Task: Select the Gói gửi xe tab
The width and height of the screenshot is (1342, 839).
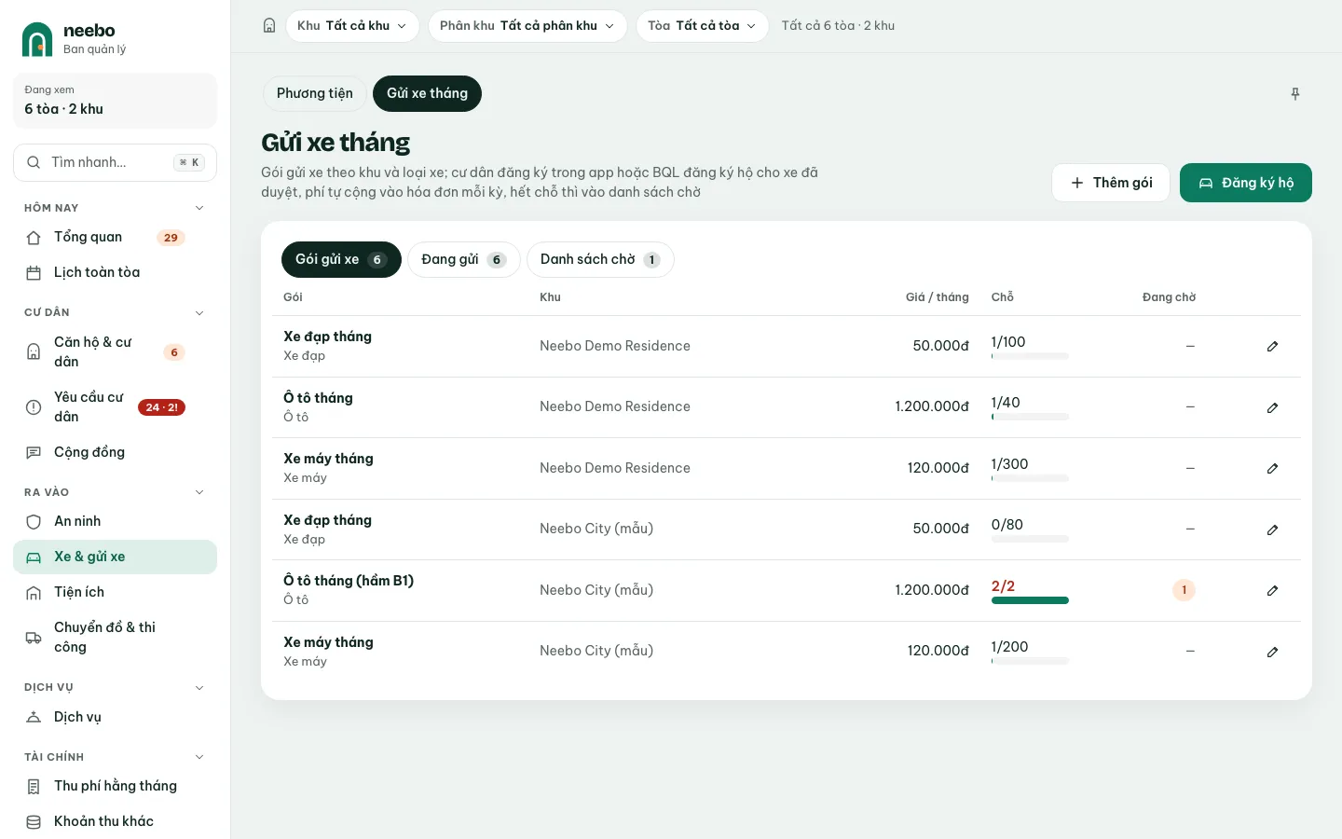Action: [341, 260]
